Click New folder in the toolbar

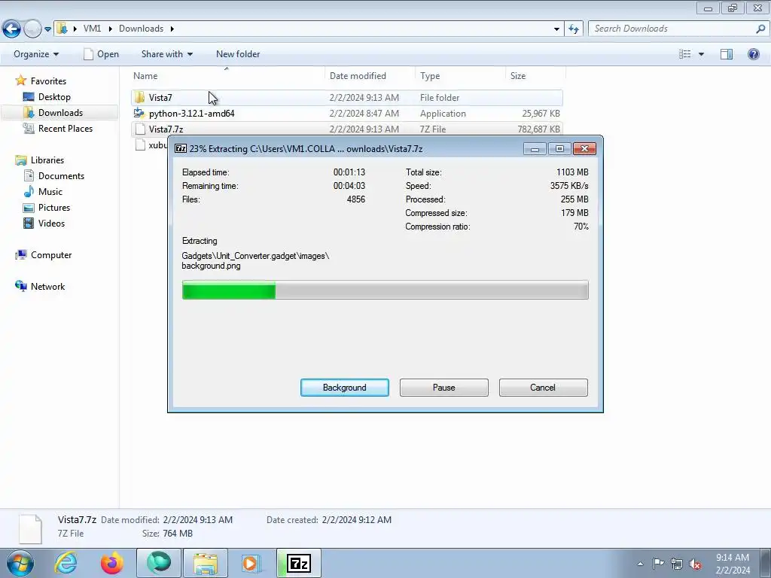(x=238, y=54)
